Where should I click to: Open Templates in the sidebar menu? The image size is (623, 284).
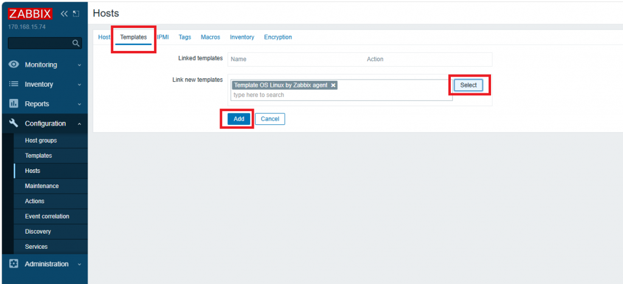click(51, 156)
